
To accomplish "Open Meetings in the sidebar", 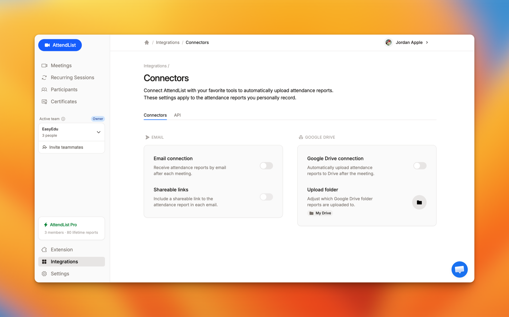I will coord(72,66).
